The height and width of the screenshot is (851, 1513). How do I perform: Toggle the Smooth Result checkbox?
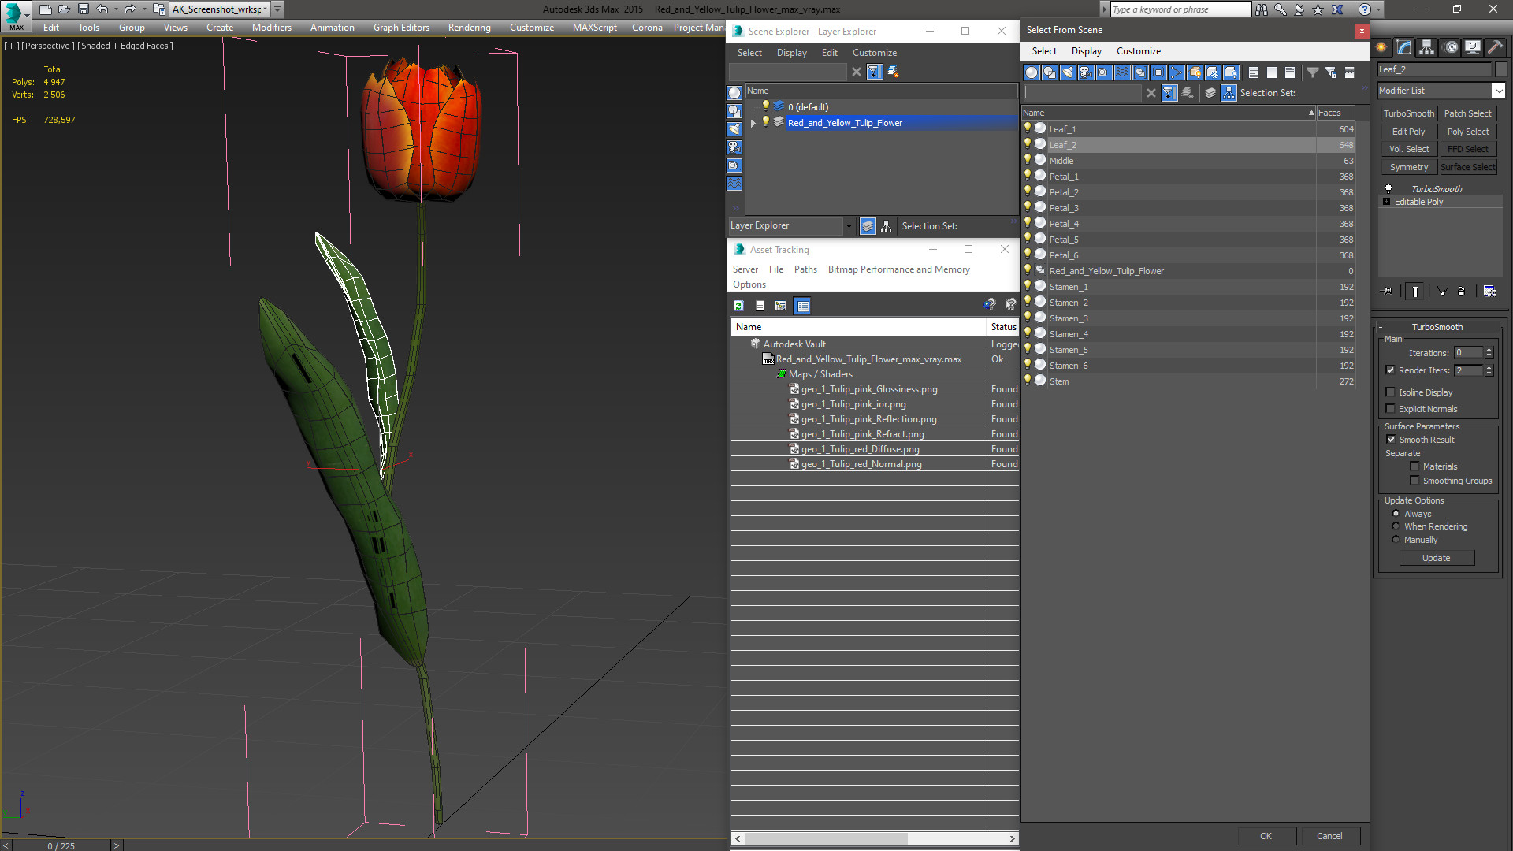[1391, 440]
